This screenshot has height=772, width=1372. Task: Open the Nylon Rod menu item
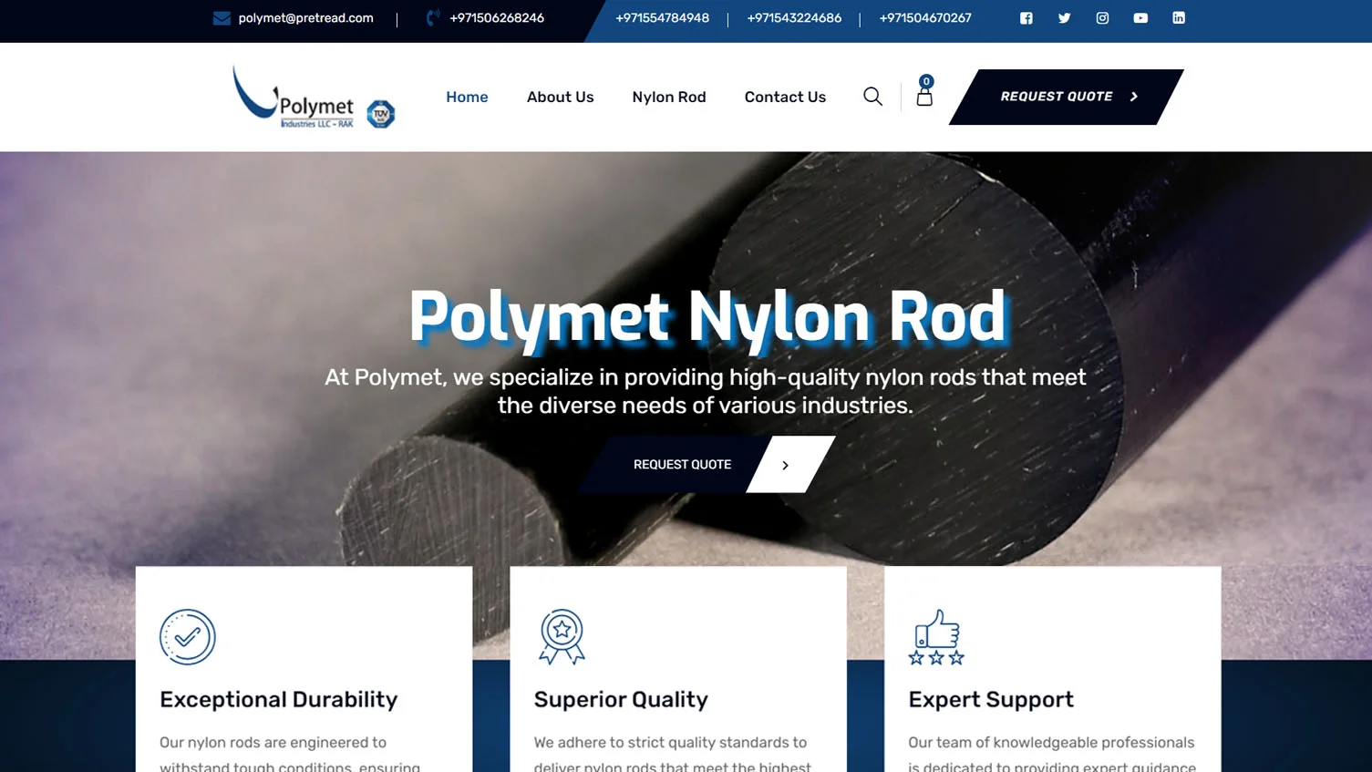[669, 97]
